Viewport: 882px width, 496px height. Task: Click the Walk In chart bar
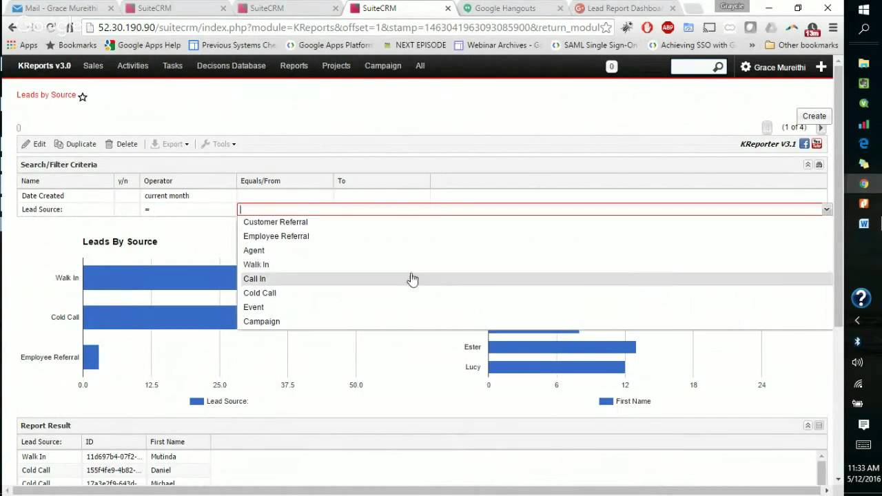[160, 278]
